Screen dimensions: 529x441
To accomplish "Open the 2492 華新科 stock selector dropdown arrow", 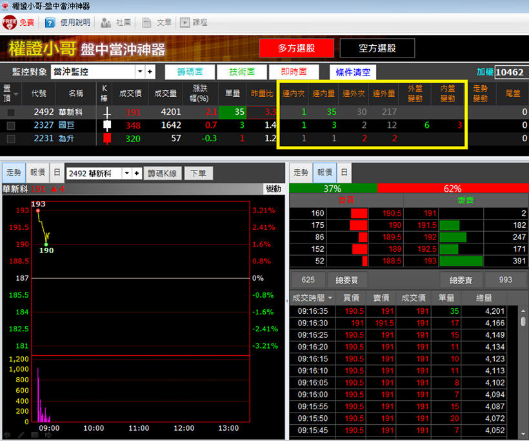I will pyautogui.click(x=127, y=173).
